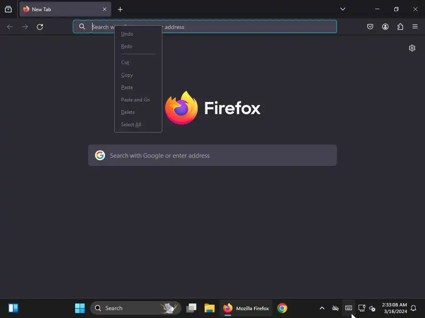Open the Windows Start button
425x318 pixels.
80,308
